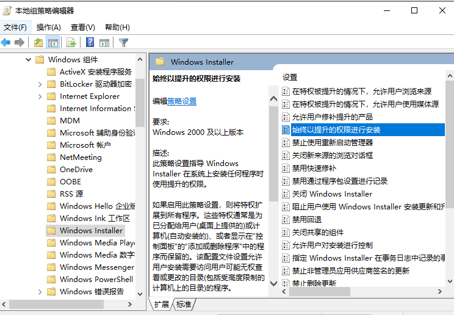This screenshot has width=454, height=315.
Task: Select the Microsoft 帐户 folder
Action: (x=79, y=145)
